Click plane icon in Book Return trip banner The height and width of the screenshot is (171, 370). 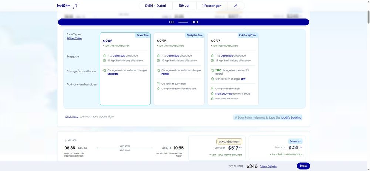236,117
